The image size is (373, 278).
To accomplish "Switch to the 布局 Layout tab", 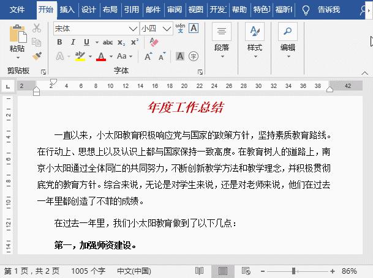I will click(x=110, y=10).
